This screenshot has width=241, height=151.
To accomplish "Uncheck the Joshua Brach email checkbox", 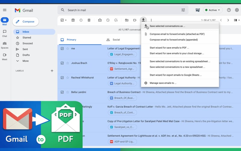I will tap(62, 63).
